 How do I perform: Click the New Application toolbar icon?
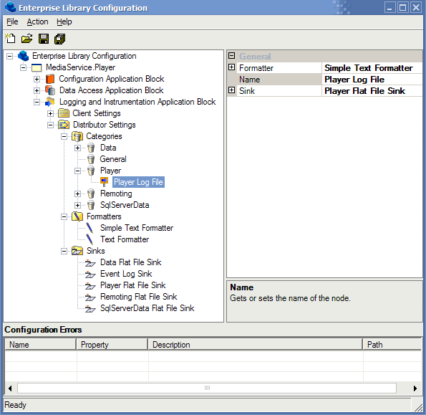pyautogui.click(x=11, y=39)
